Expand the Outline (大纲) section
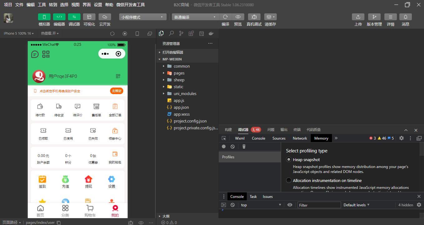The height and width of the screenshot is (225, 424). [x=187, y=216]
